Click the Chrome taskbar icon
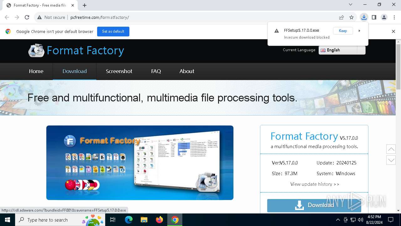Screen dimensions: 401x226 175,220
